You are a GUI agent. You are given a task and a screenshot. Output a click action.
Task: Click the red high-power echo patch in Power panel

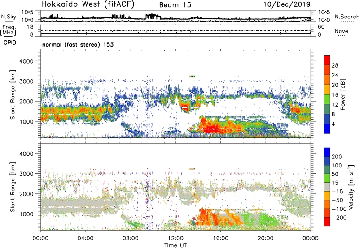click(x=210, y=128)
